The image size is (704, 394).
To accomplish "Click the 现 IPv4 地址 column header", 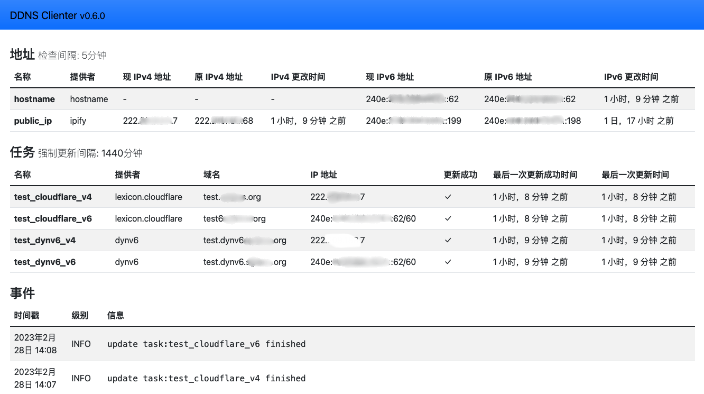I will click(147, 77).
